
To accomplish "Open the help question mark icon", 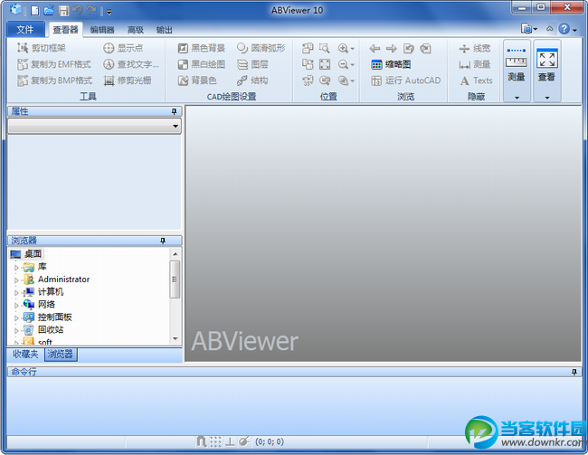I will pyautogui.click(x=564, y=29).
